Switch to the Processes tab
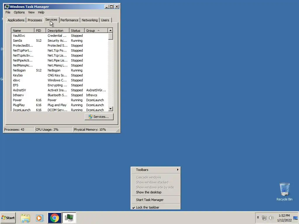Viewport: 299px width, 224px height. click(35, 20)
